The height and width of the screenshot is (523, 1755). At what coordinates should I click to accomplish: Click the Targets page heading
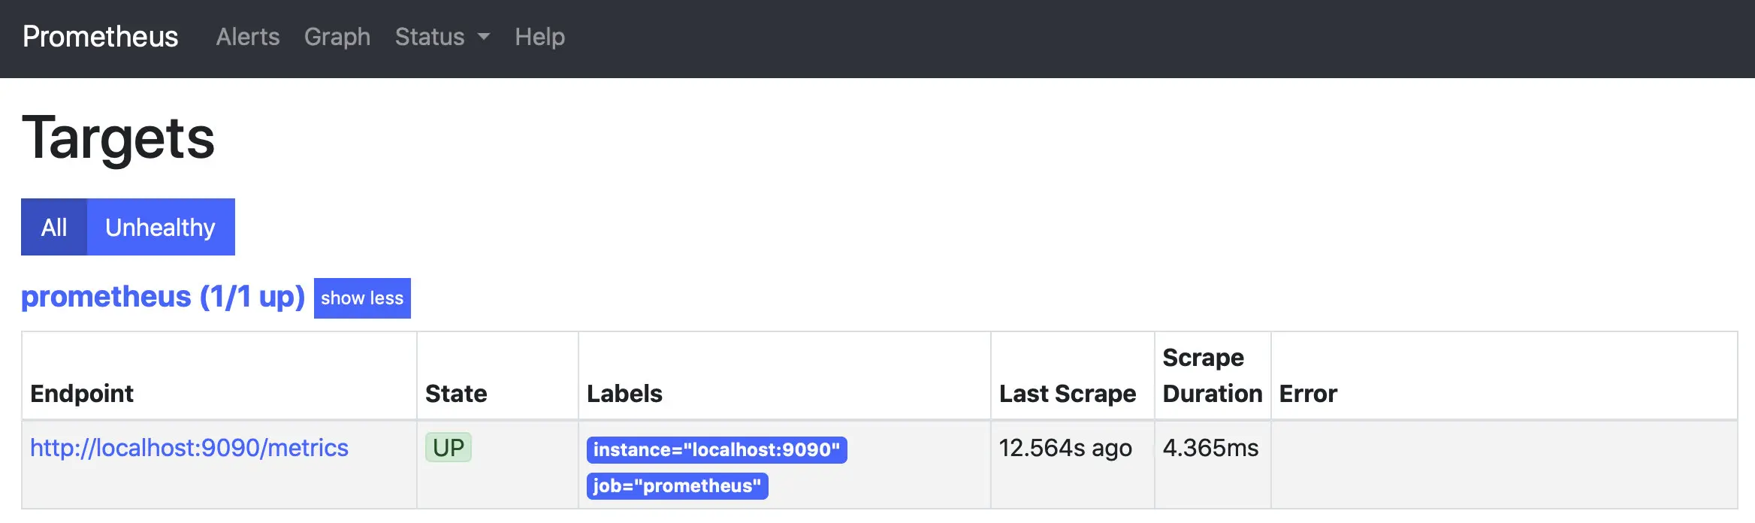[119, 138]
